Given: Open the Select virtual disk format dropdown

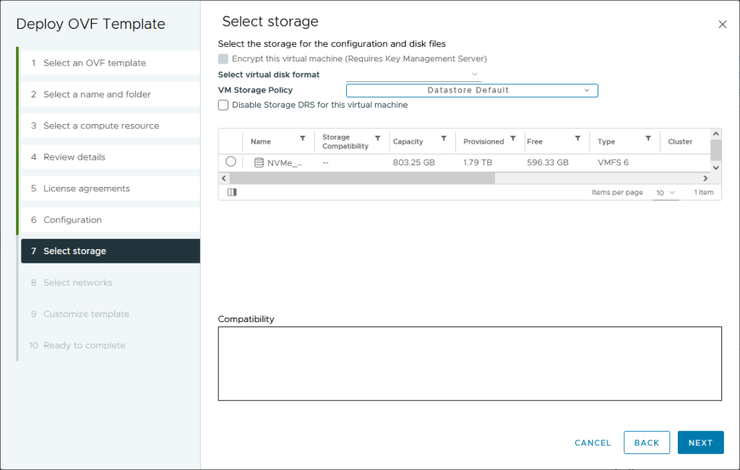Looking at the screenshot, I should point(413,74).
